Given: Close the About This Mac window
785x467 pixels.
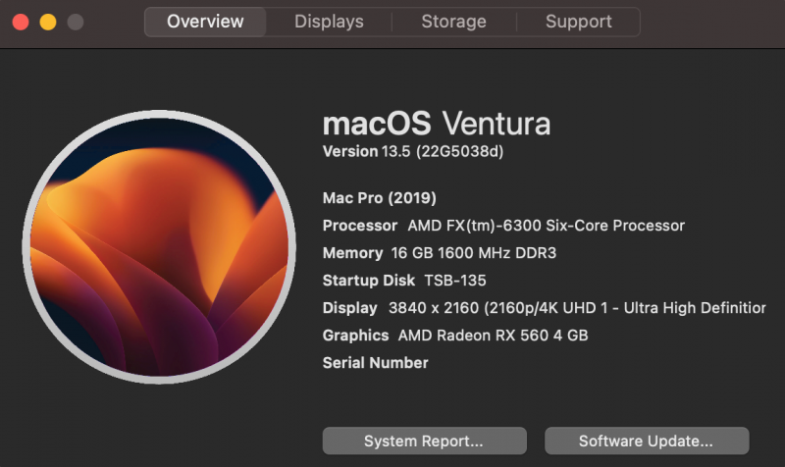Looking at the screenshot, I should tap(21, 22).
